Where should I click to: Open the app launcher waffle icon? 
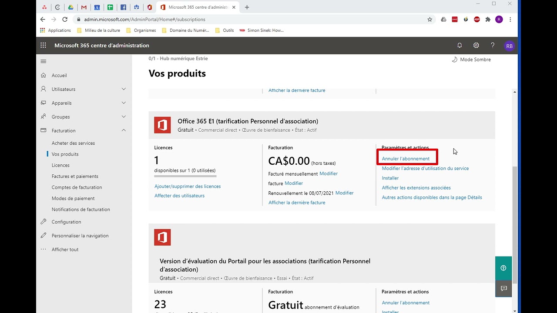[43, 45]
